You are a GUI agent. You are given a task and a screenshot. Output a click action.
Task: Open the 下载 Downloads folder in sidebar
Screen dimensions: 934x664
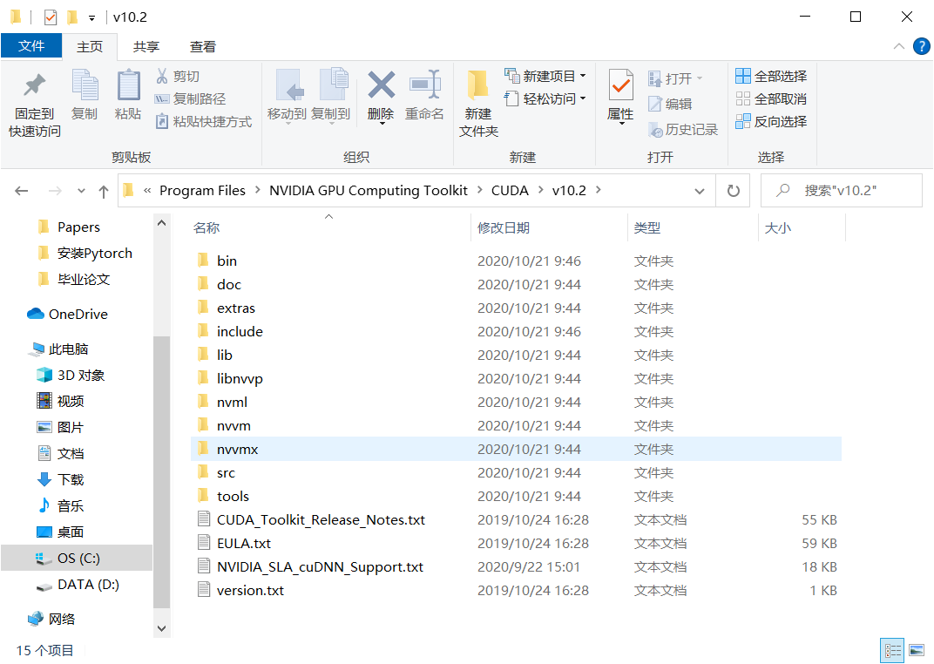[x=60, y=479]
